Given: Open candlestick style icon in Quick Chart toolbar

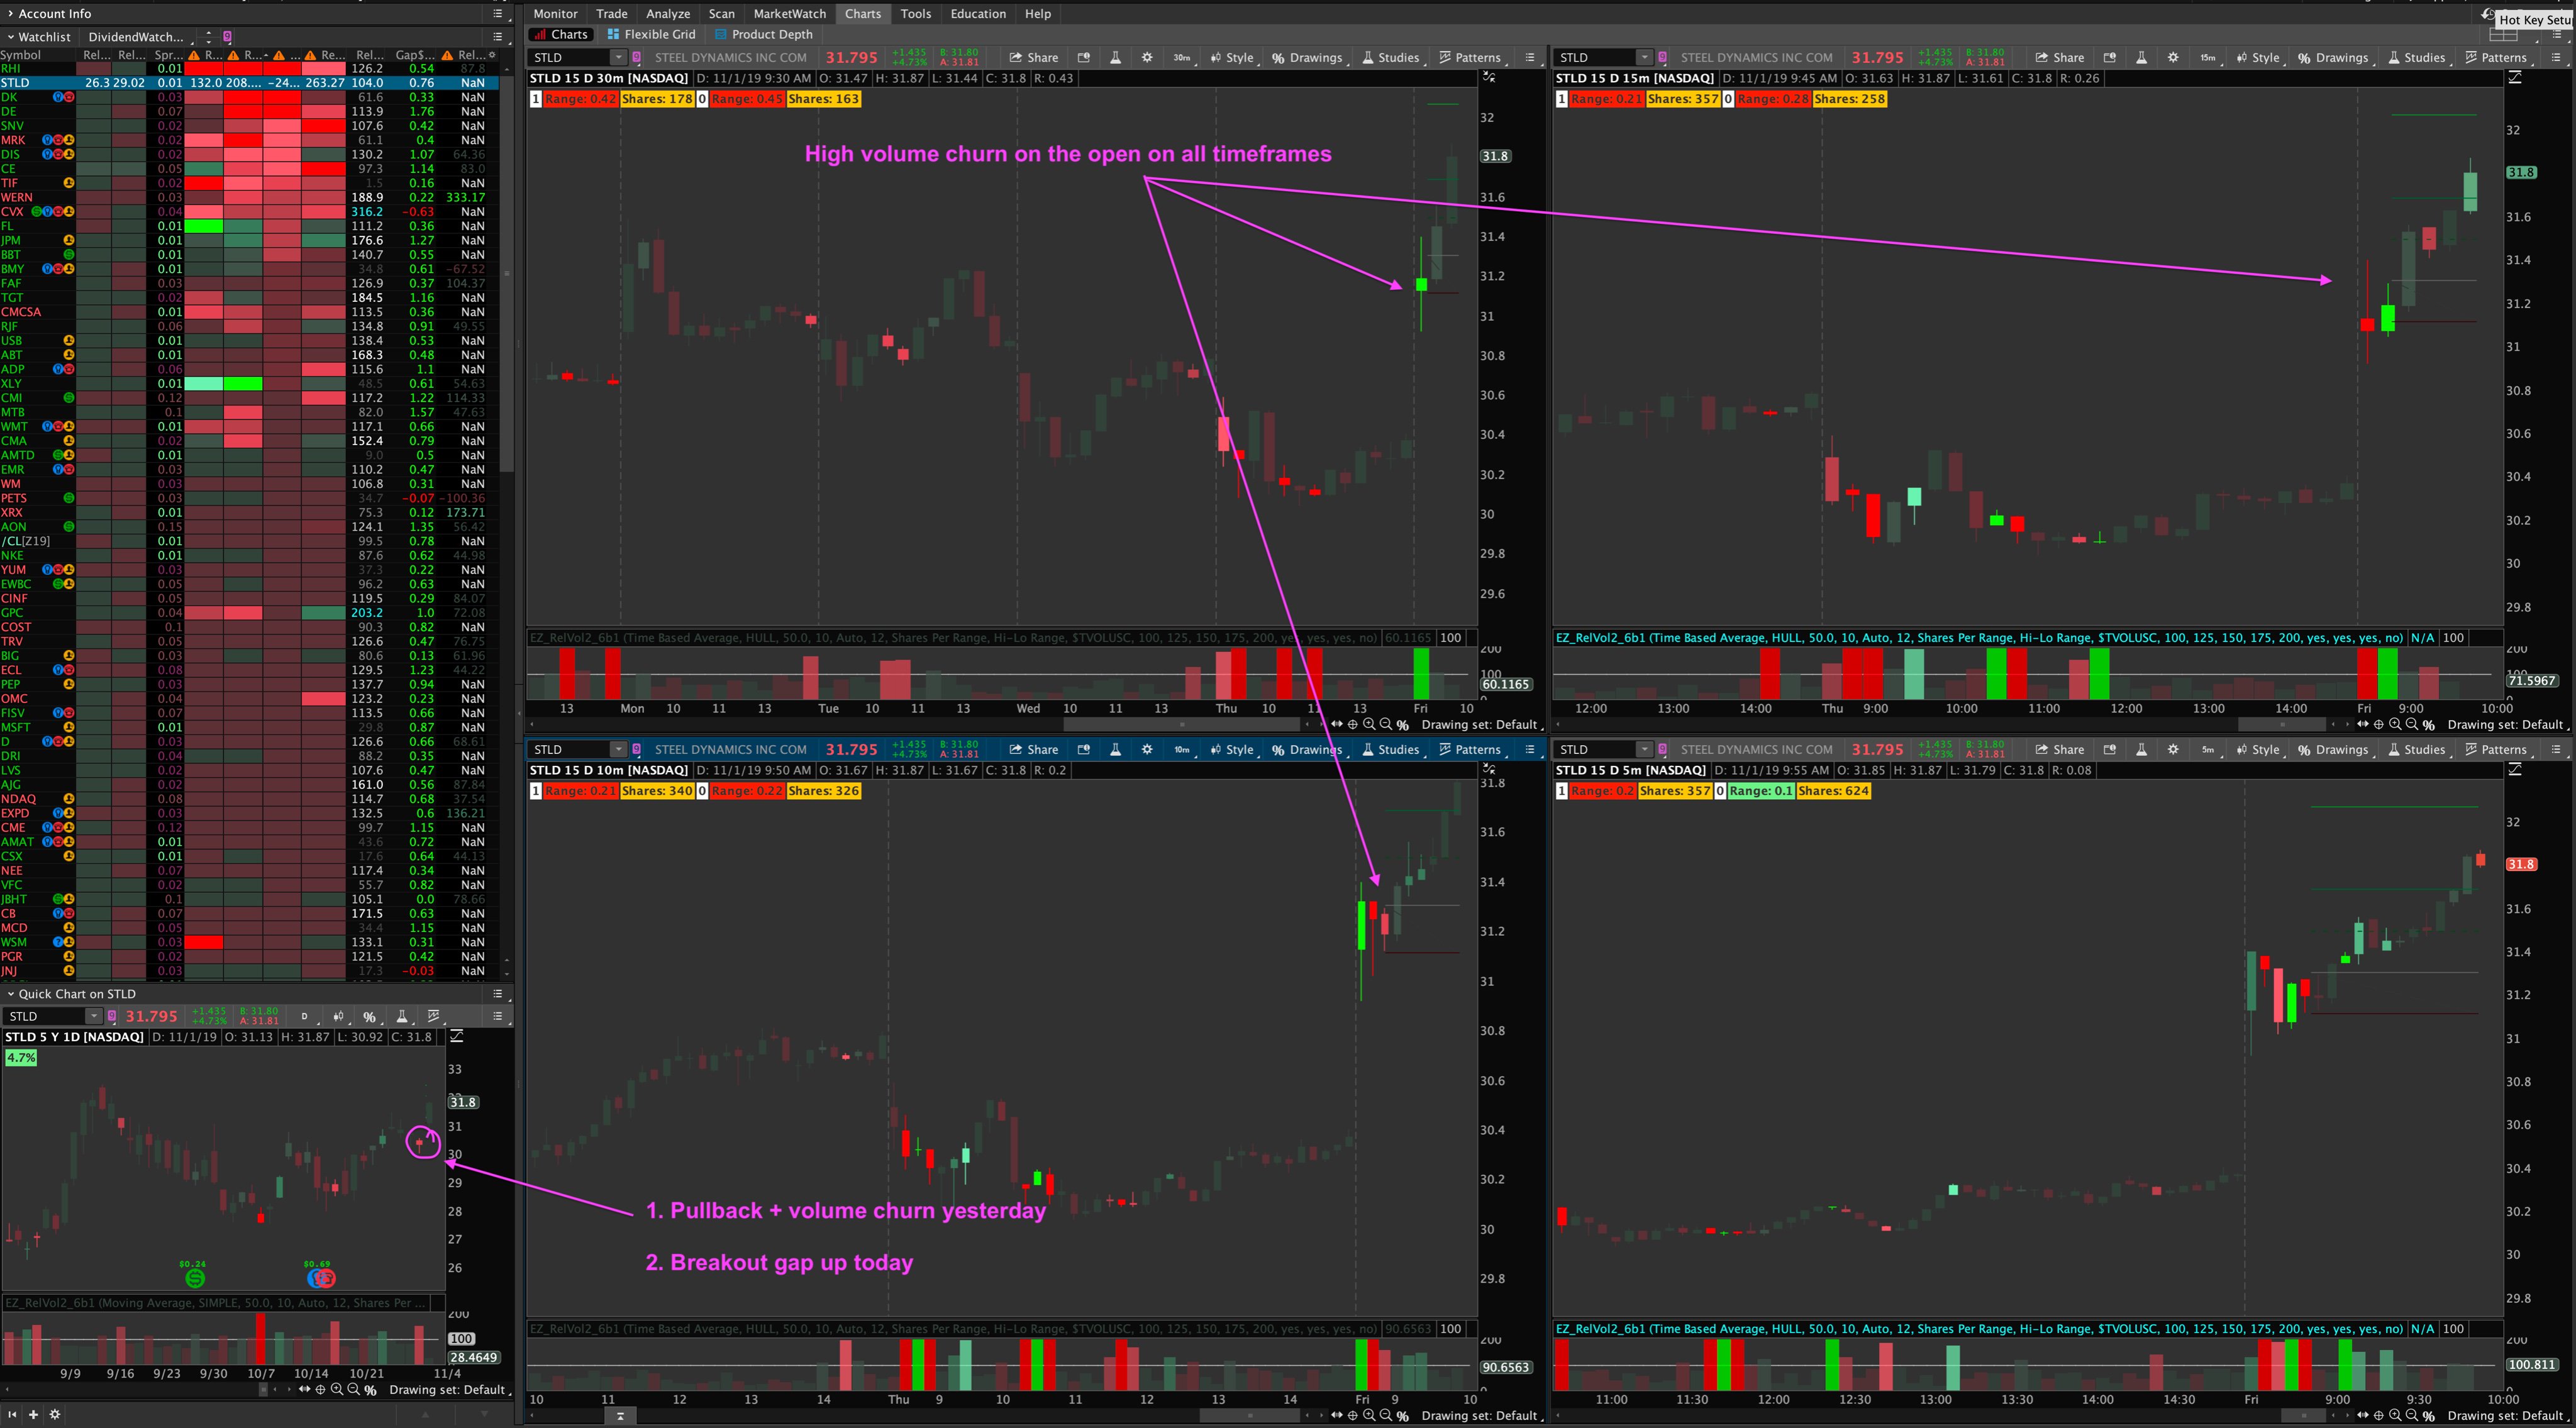Looking at the screenshot, I should pyautogui.click(x=338, y=1017).
